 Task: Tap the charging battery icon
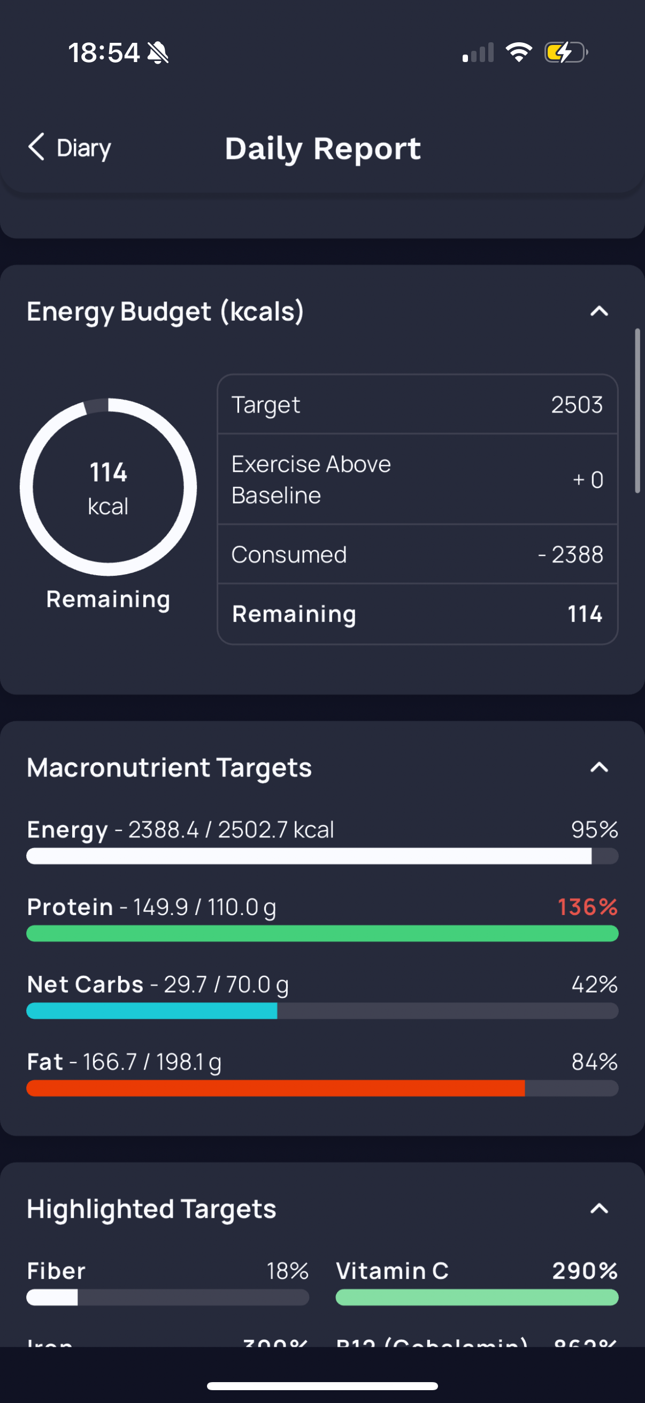pyautogui.click(x=566, y=52)
